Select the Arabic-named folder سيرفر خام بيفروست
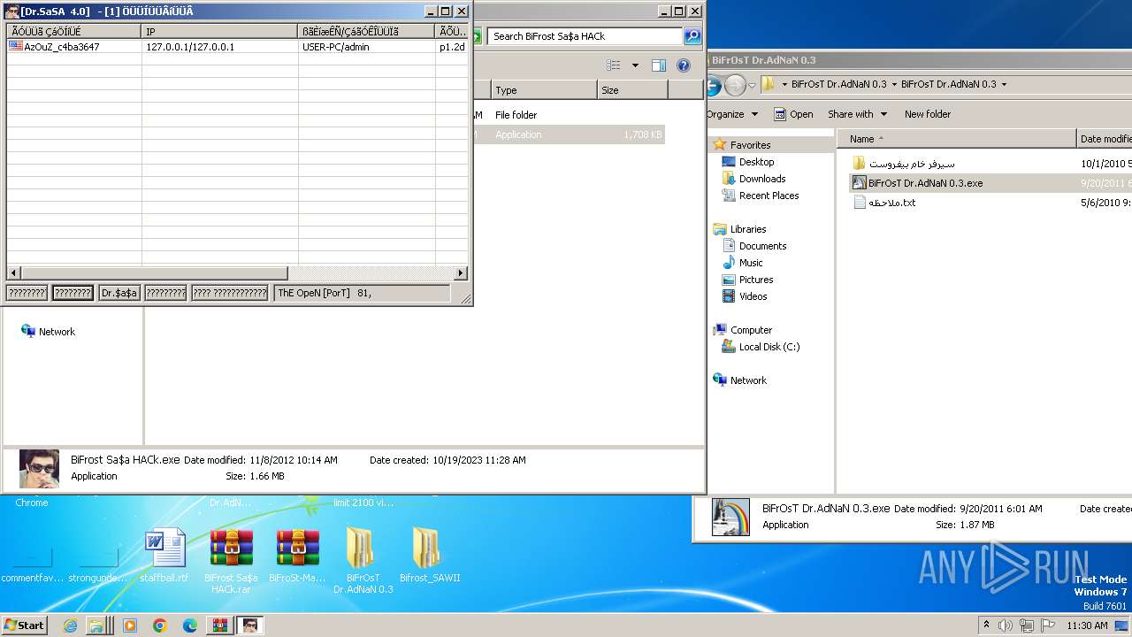Viewport: 1132px width, 637px height. [x=904, y=164]
